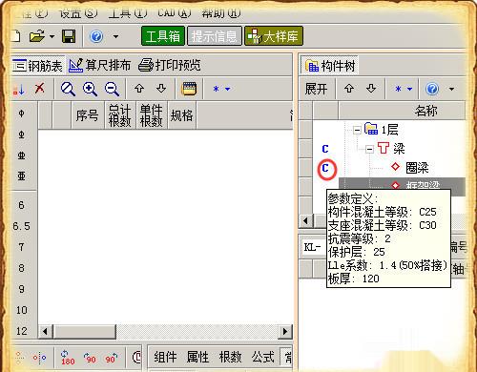Click the C marker beside 圈梁 row

(x=325, y=168)
